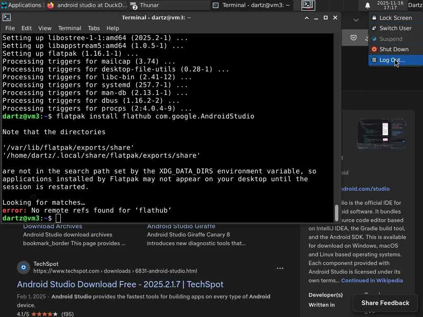Open the terminal File menu

pos(10,28)
